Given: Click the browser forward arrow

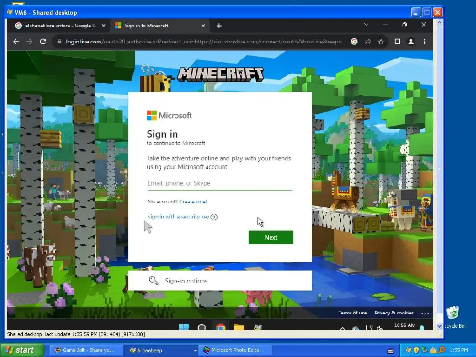Looking at the screenshot, I should point(29,41).
